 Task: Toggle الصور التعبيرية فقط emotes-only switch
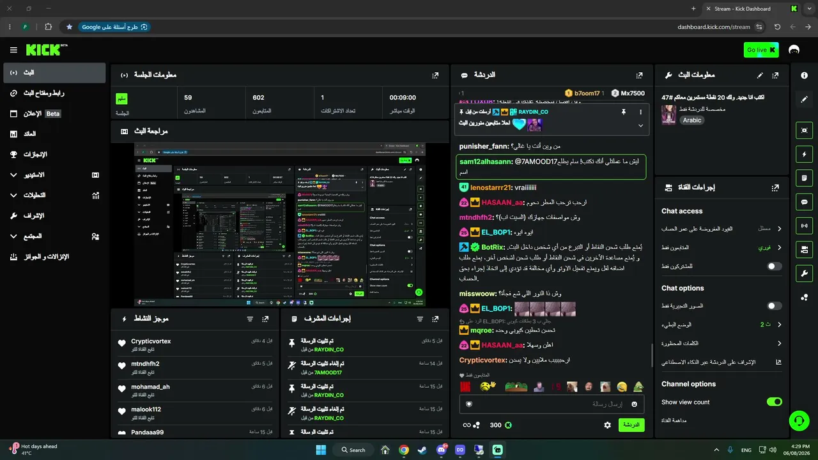[774, 306]
